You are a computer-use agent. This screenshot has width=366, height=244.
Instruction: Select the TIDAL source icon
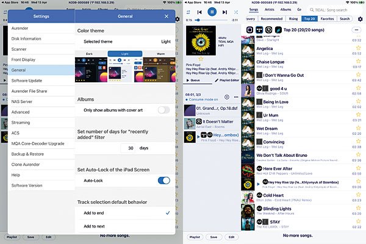tap(259, 30)
